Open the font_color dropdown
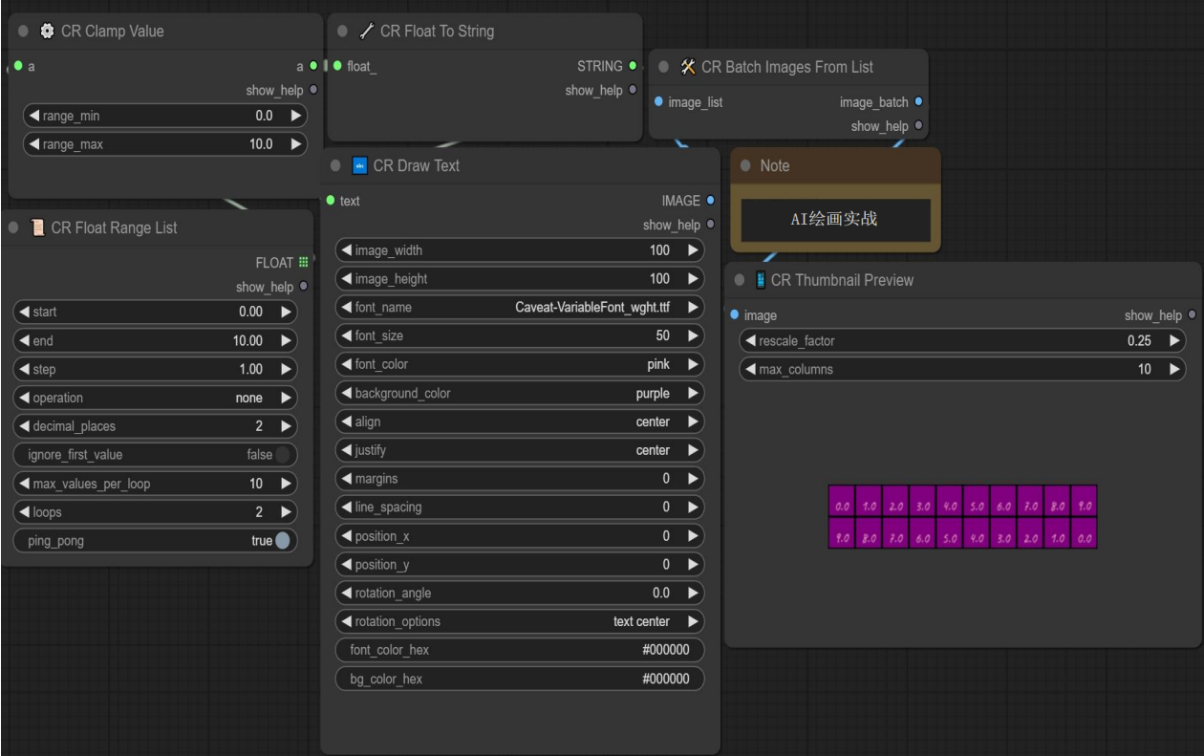The height and width of the screenshot is (756, 1204). [520, 365]
